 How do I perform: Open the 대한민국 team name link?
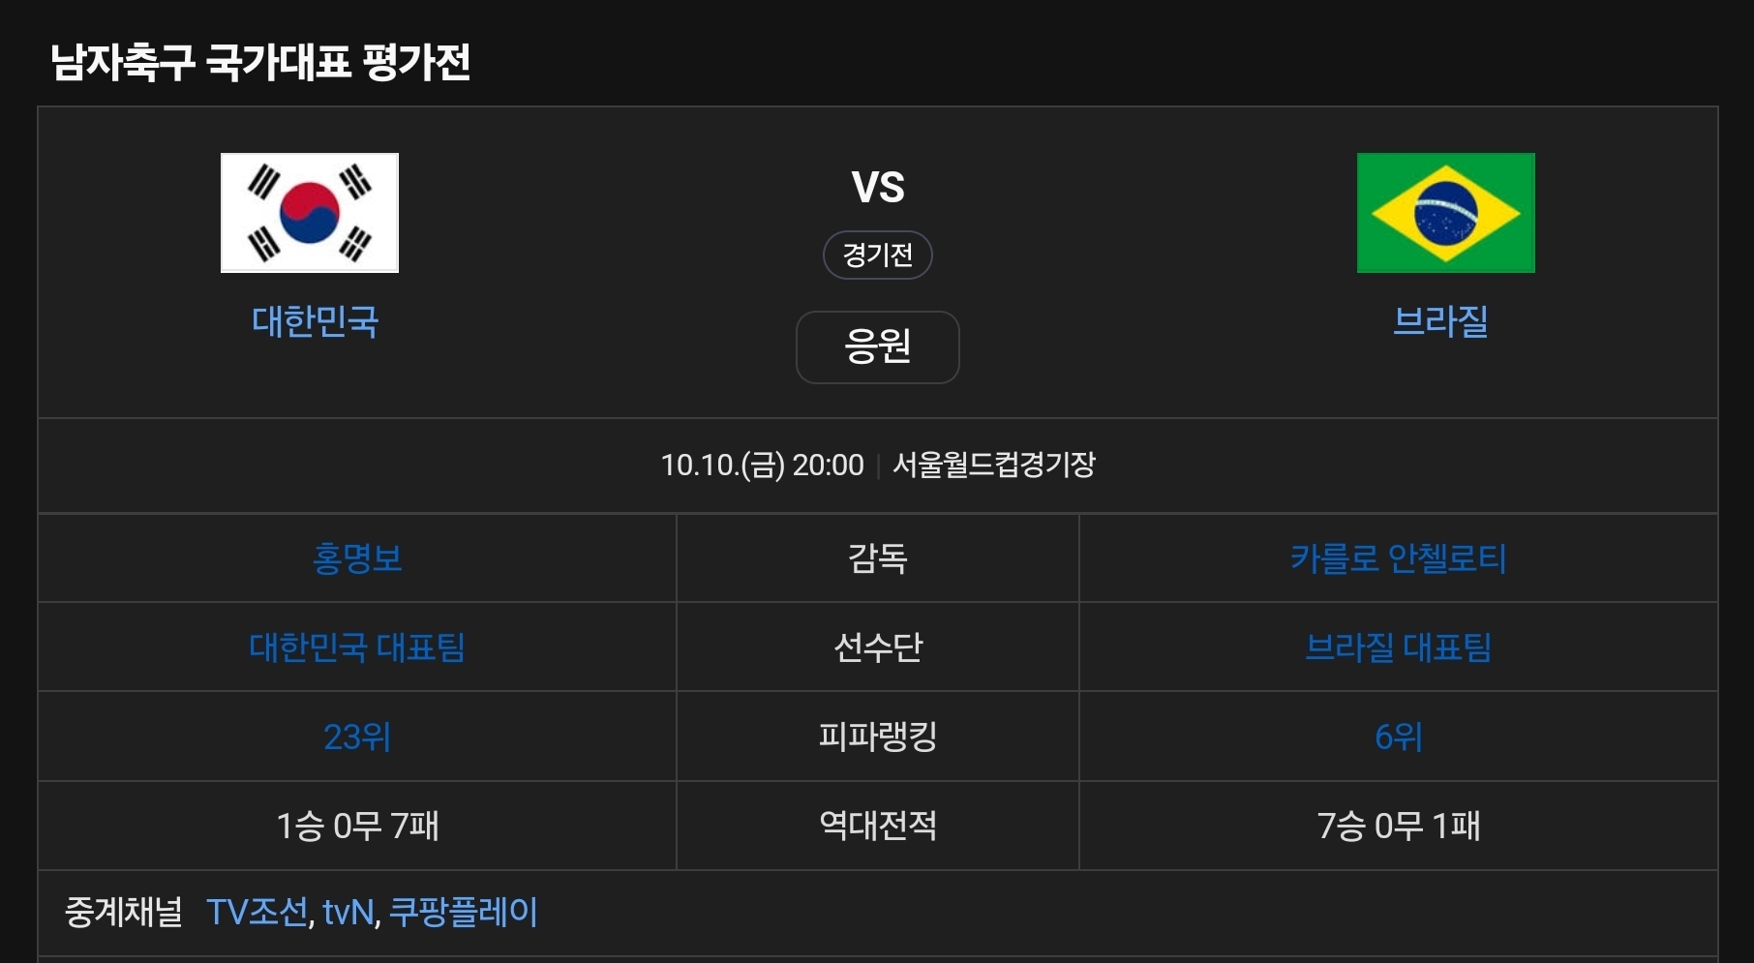315,321
